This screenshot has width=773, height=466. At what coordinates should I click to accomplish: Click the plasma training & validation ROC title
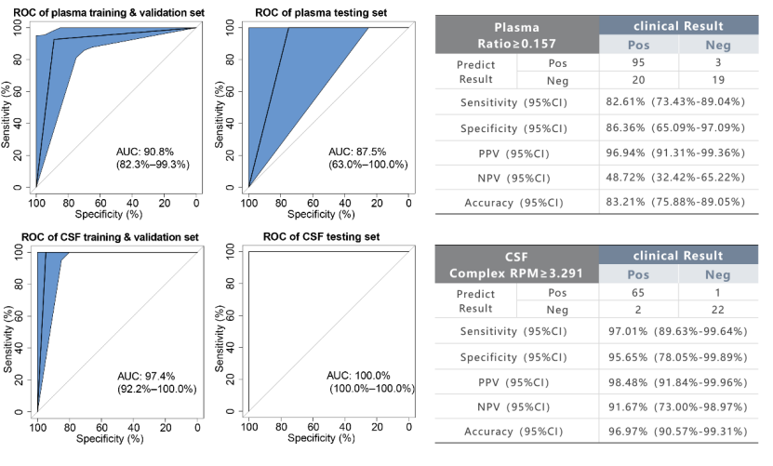106,10
